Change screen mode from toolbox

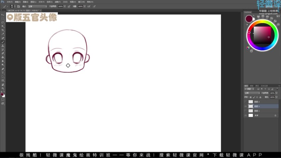(x=3, y=103)
